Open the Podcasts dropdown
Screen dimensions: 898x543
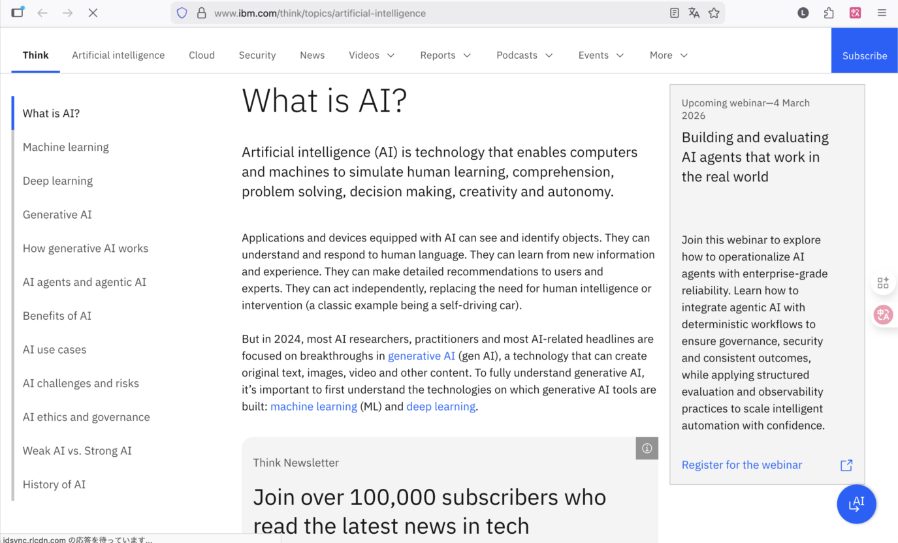click(x=524, y=55)
